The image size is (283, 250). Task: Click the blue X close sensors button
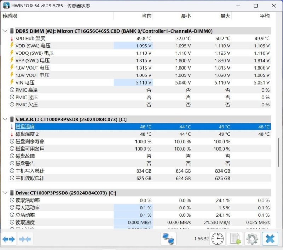click(270, 239)
